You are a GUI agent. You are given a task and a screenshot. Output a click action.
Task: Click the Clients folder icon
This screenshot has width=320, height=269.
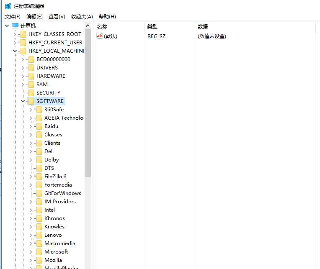[x=39, y=143]
